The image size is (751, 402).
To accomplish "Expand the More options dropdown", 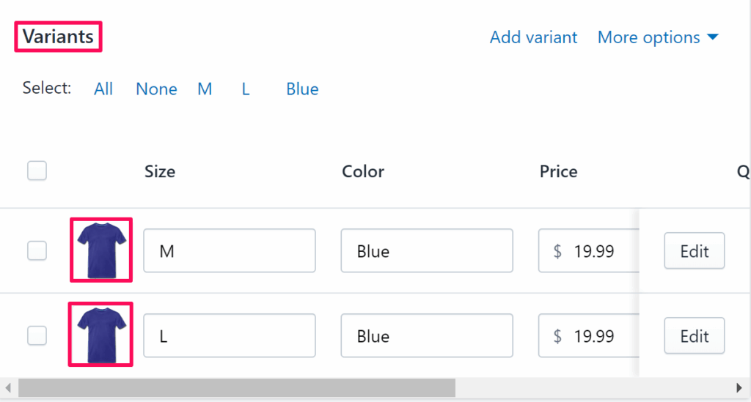I will point(657,37).
